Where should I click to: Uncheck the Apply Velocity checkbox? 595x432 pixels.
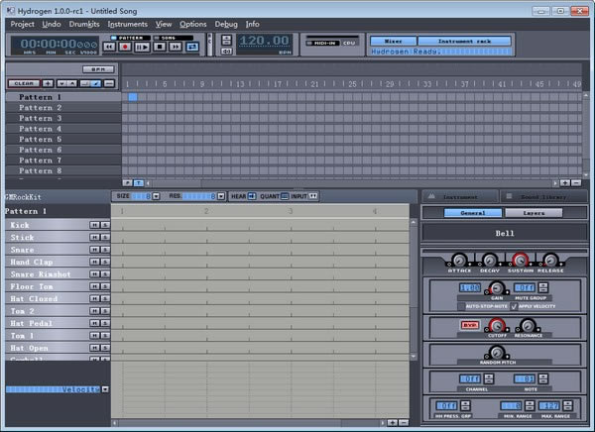(x=514, y=306)
